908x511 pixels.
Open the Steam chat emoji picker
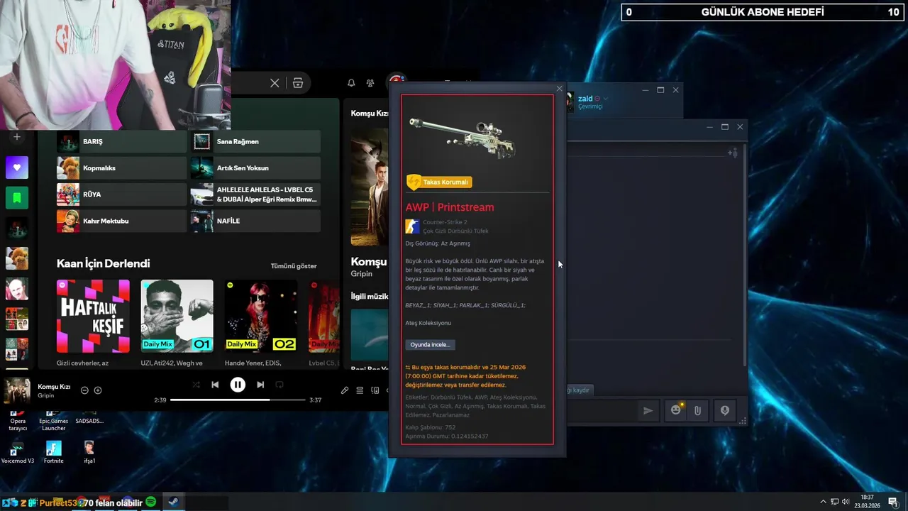[676, 410]
